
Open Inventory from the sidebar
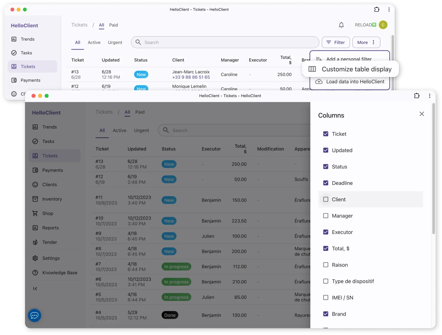(x=52, y=199)
